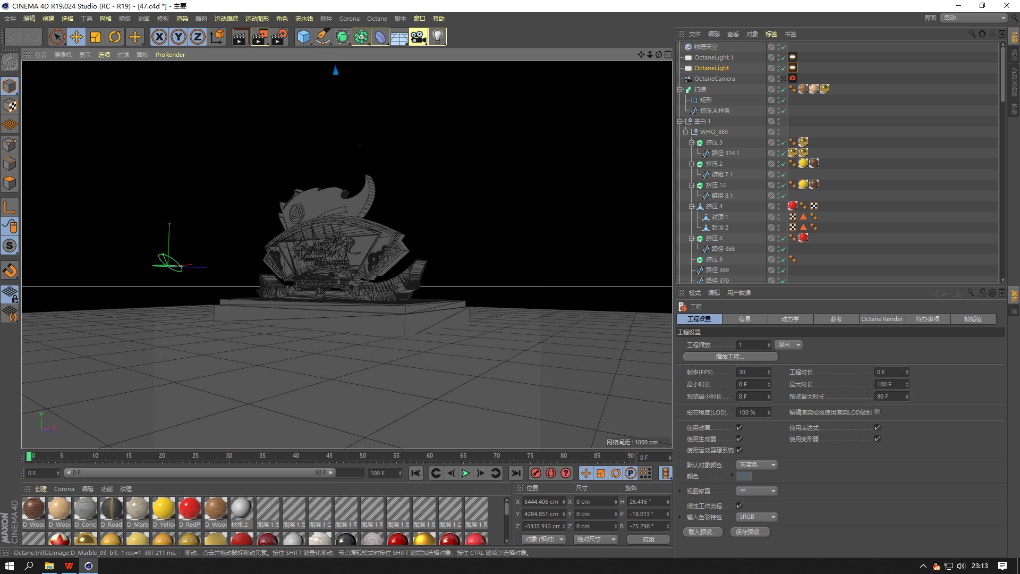This screenshot has width=1020, height=574.
Task: Open 绝对尺寸 size mode dropdown
Action: pyautogui.click(x=596, y=539)
